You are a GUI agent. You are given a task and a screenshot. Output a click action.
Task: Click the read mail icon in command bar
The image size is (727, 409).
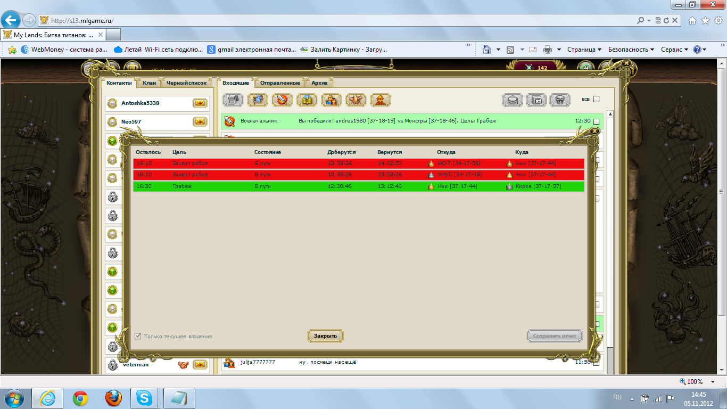click(533, 50)
